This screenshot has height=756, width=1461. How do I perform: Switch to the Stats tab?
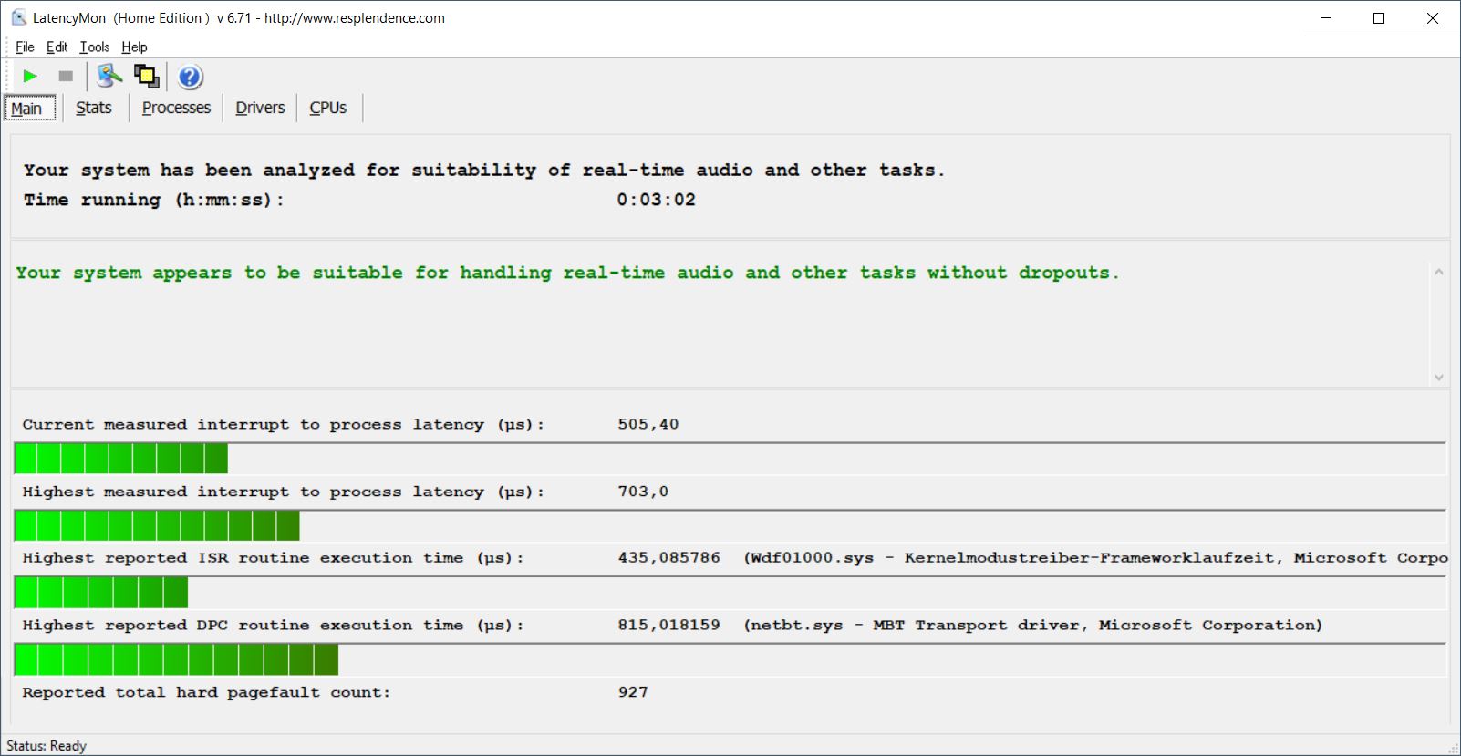coord(94,109)
